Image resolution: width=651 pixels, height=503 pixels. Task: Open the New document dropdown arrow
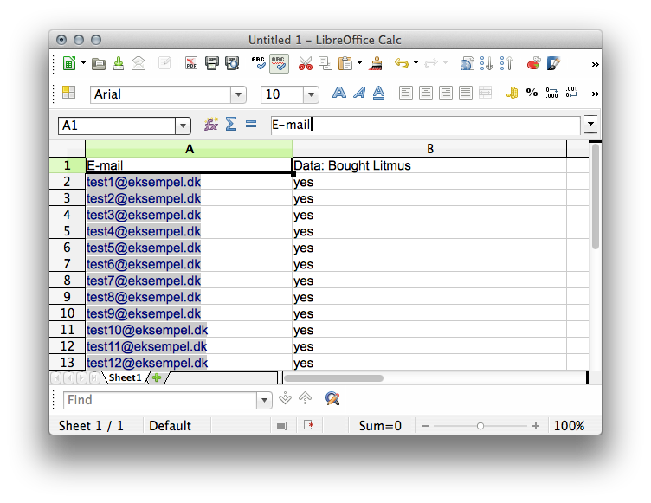(83, 63)
